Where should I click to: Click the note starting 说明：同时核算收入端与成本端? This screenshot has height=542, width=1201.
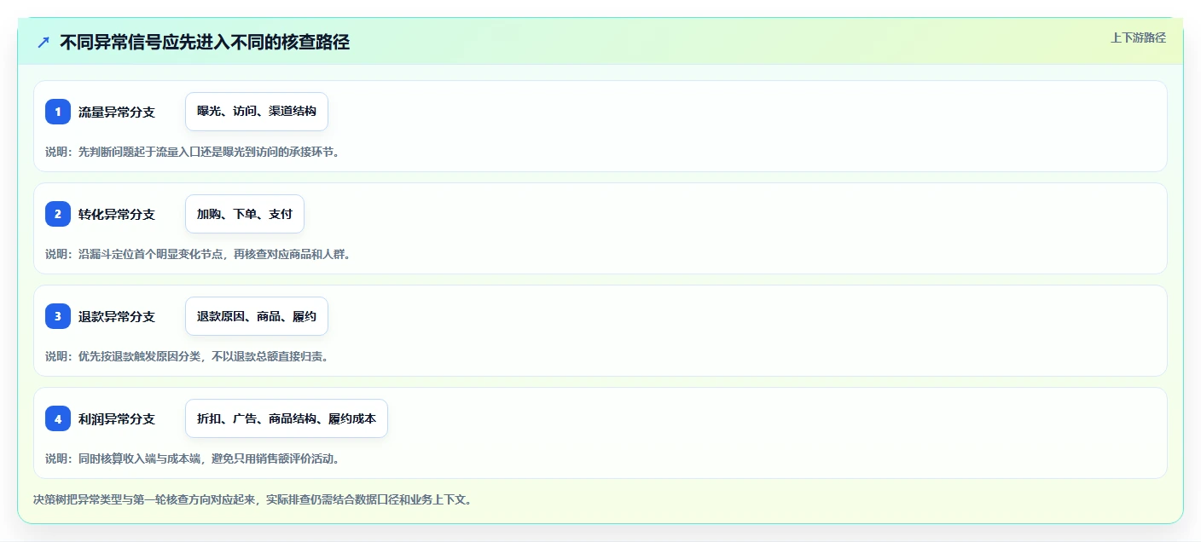(x=193, y=458)
